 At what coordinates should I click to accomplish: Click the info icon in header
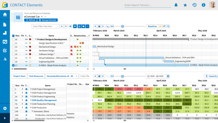click(204, 5)
